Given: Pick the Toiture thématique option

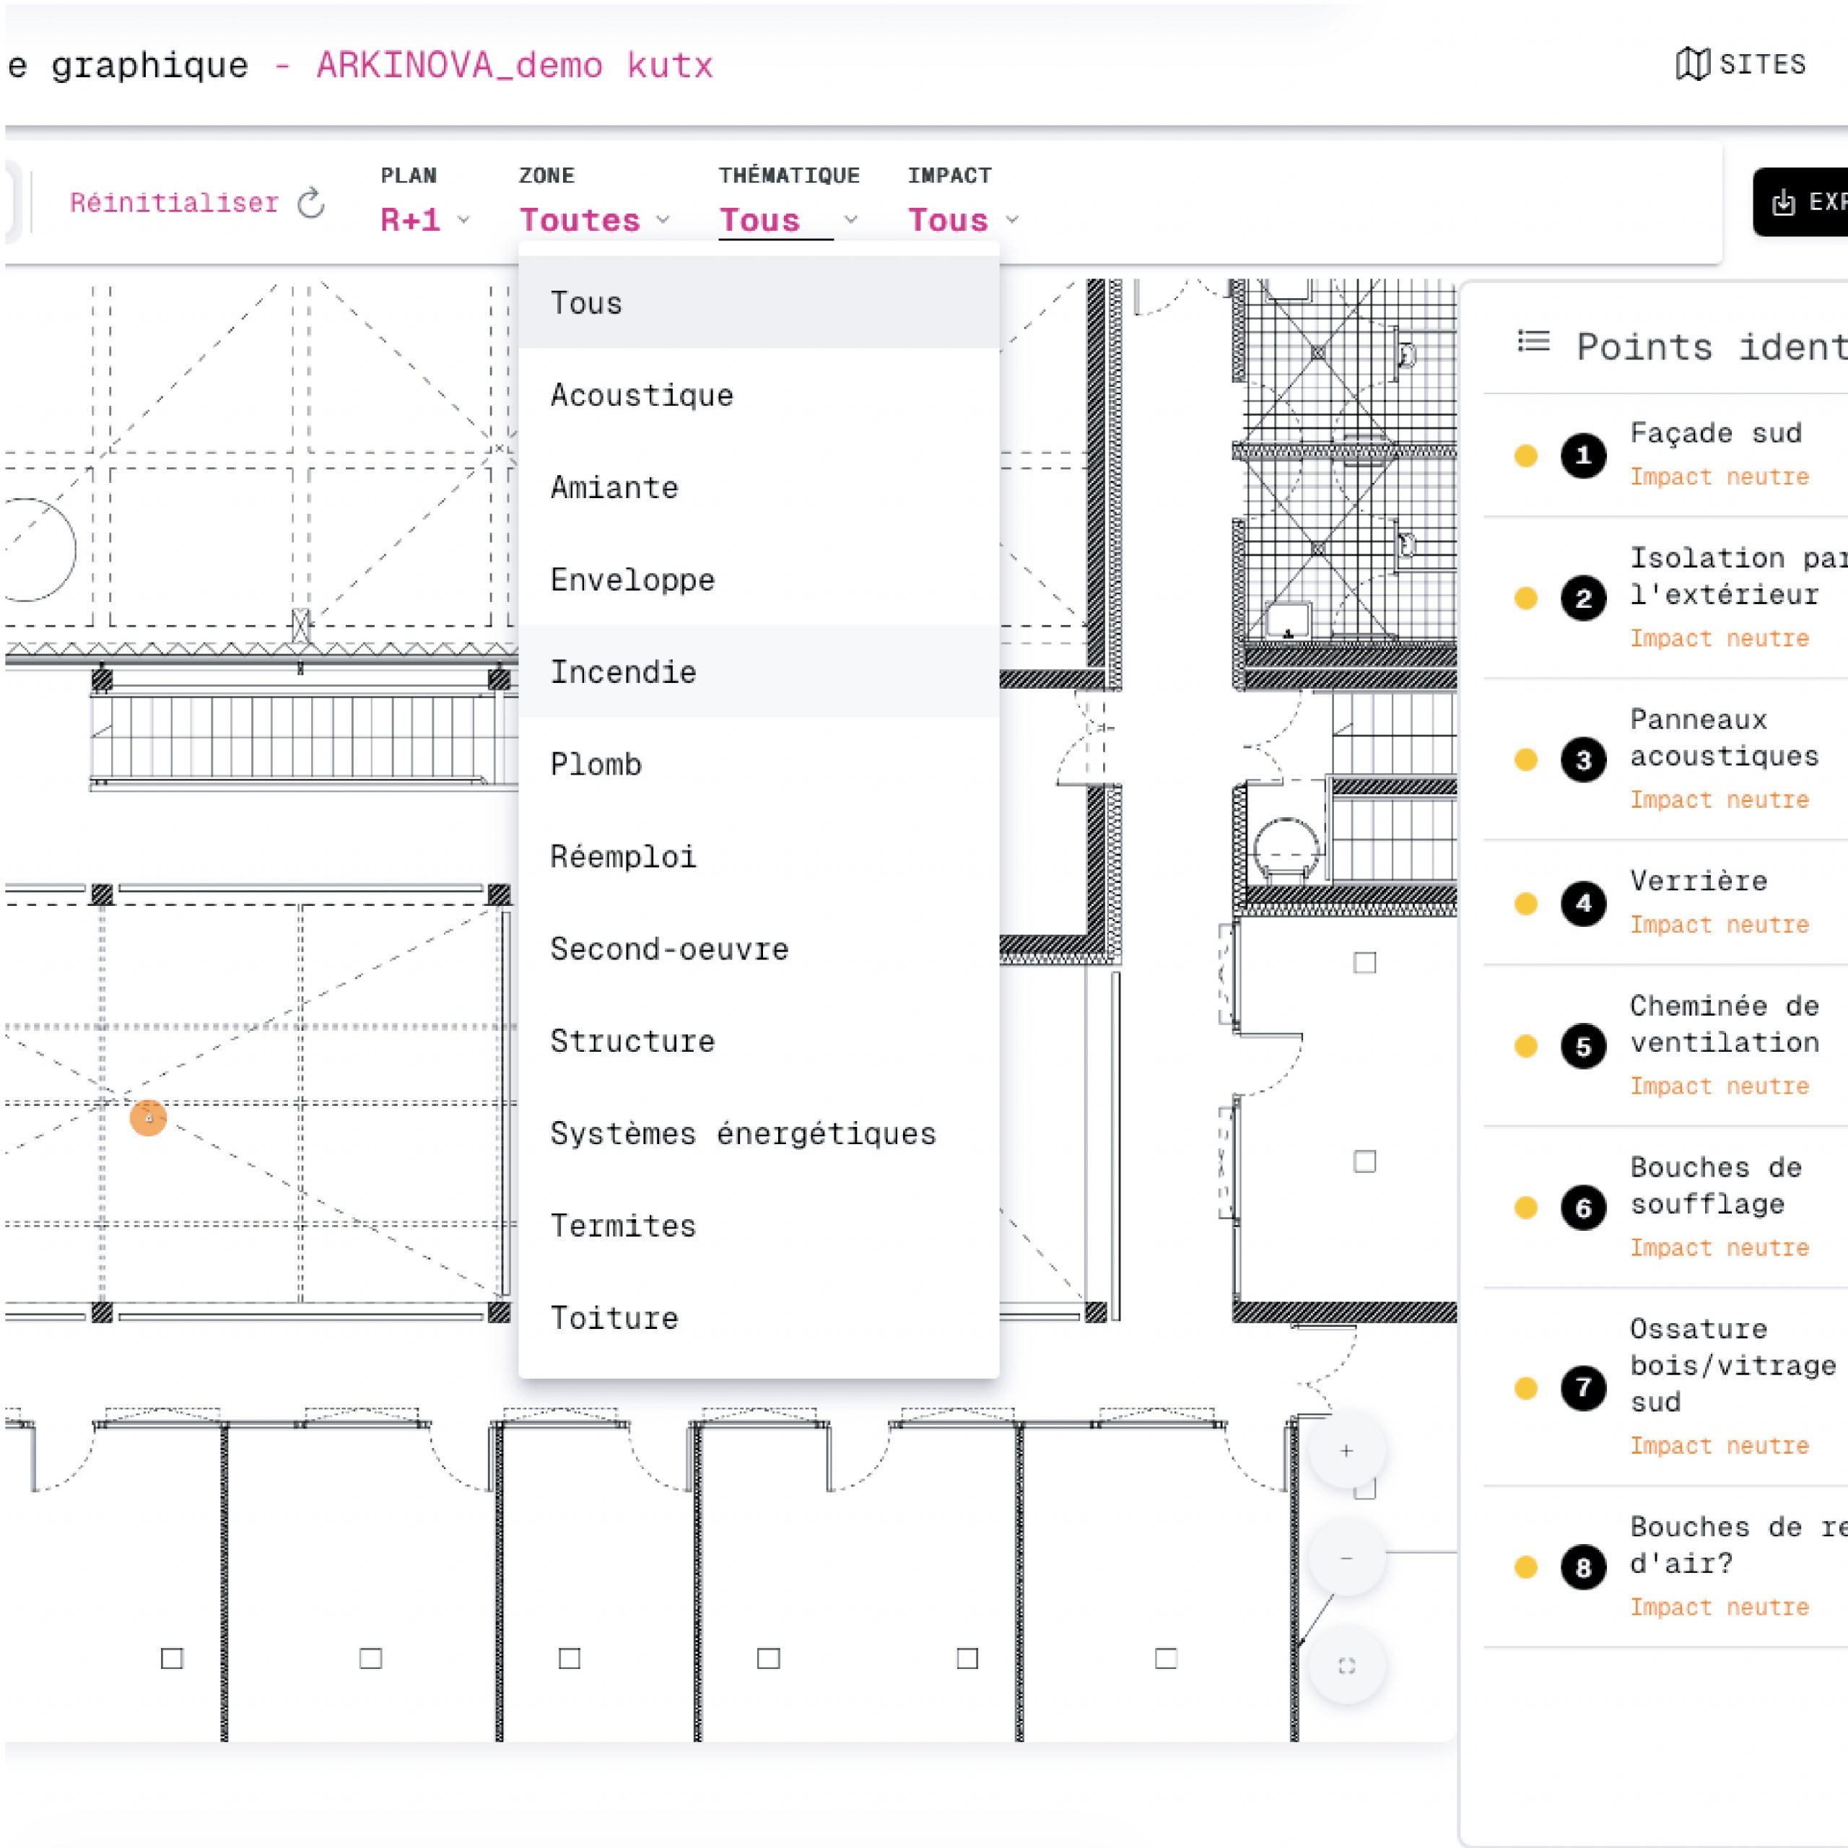Looking at the screenshot, I should tap(614, 1318).
